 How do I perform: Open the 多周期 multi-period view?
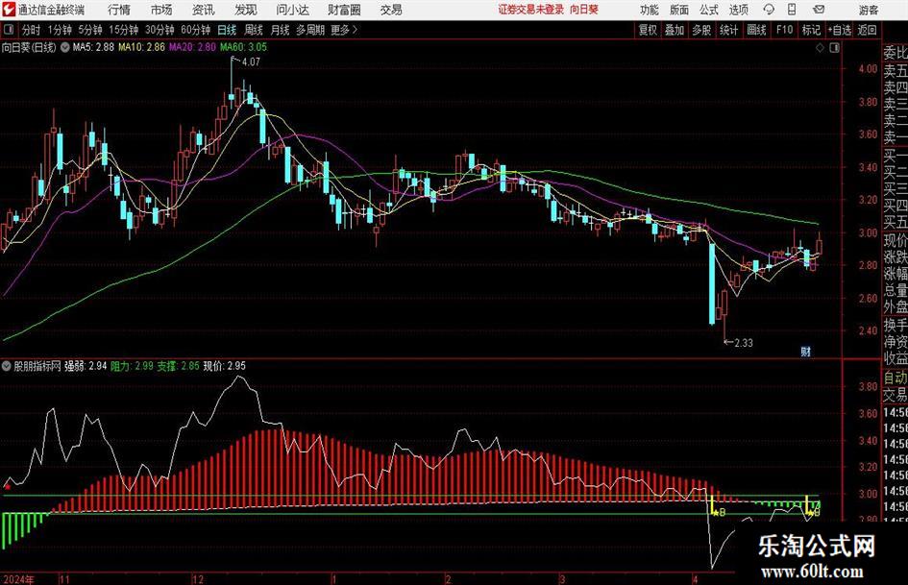310,30
